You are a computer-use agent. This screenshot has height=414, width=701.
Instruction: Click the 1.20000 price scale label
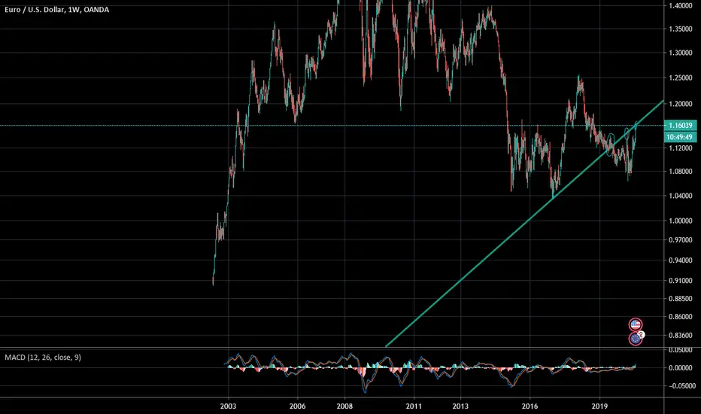click(681, 104)
